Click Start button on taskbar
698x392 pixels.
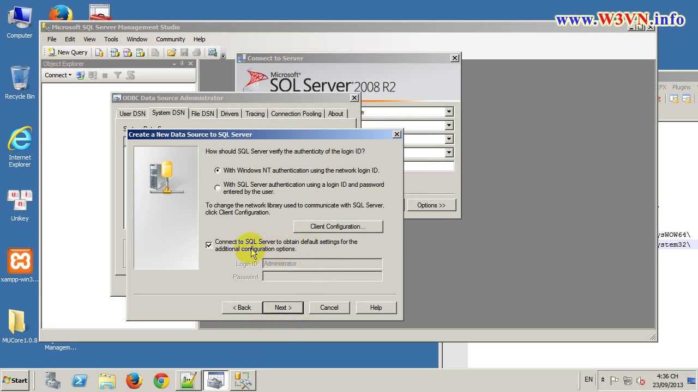click(x=15, y=381)
